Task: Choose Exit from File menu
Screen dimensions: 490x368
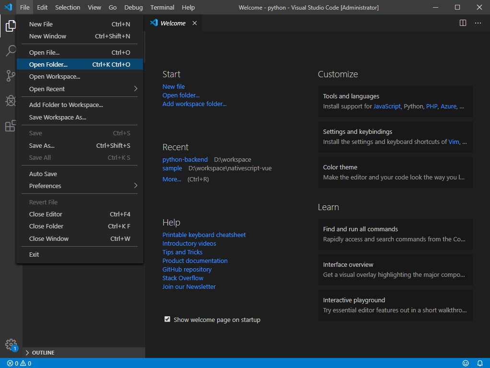Action: point(80,254)
